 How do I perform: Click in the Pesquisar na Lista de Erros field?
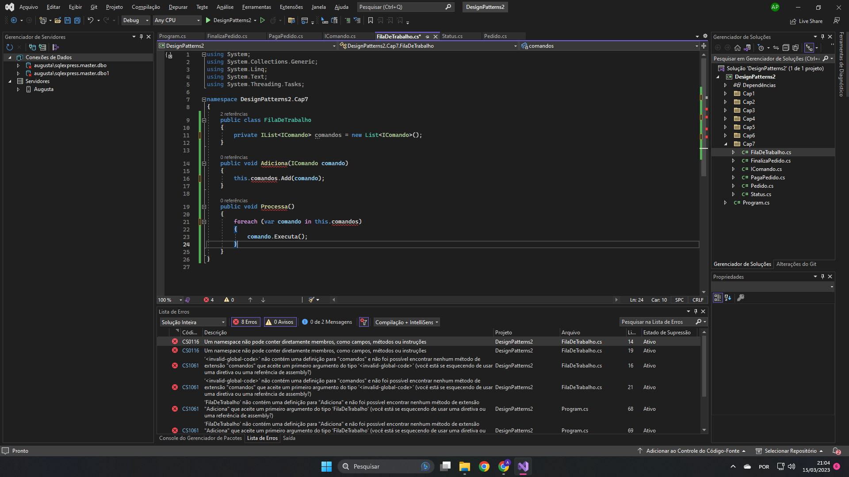pos(657,322)
